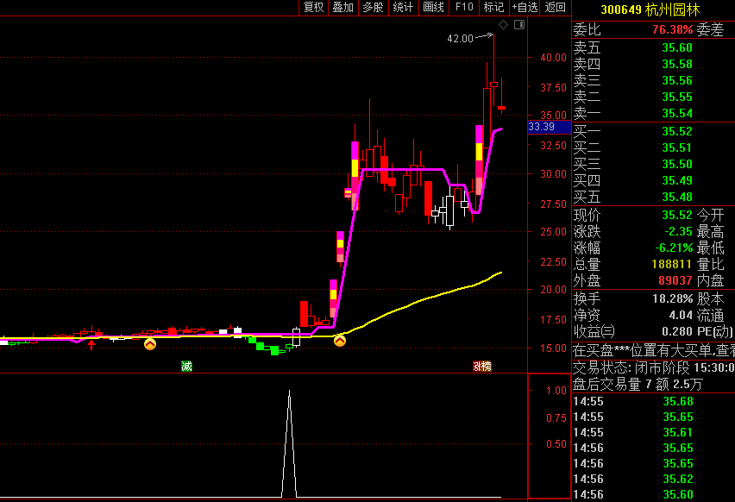Click the red up-arrow signal marker
The height and width of the screenshot is (502, 735).
pos(91,344)
